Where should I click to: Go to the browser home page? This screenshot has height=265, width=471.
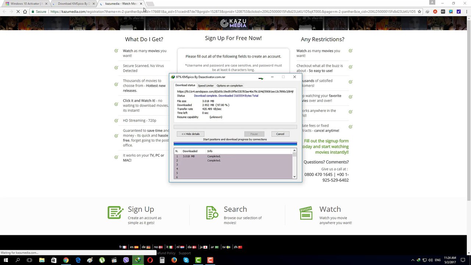click(x=25, y=11)
